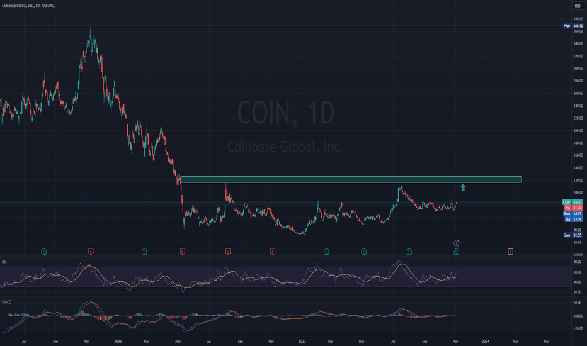Click the blue Pre-market price tag
Viewport: 587px width, 346px height.
[573, 213]
